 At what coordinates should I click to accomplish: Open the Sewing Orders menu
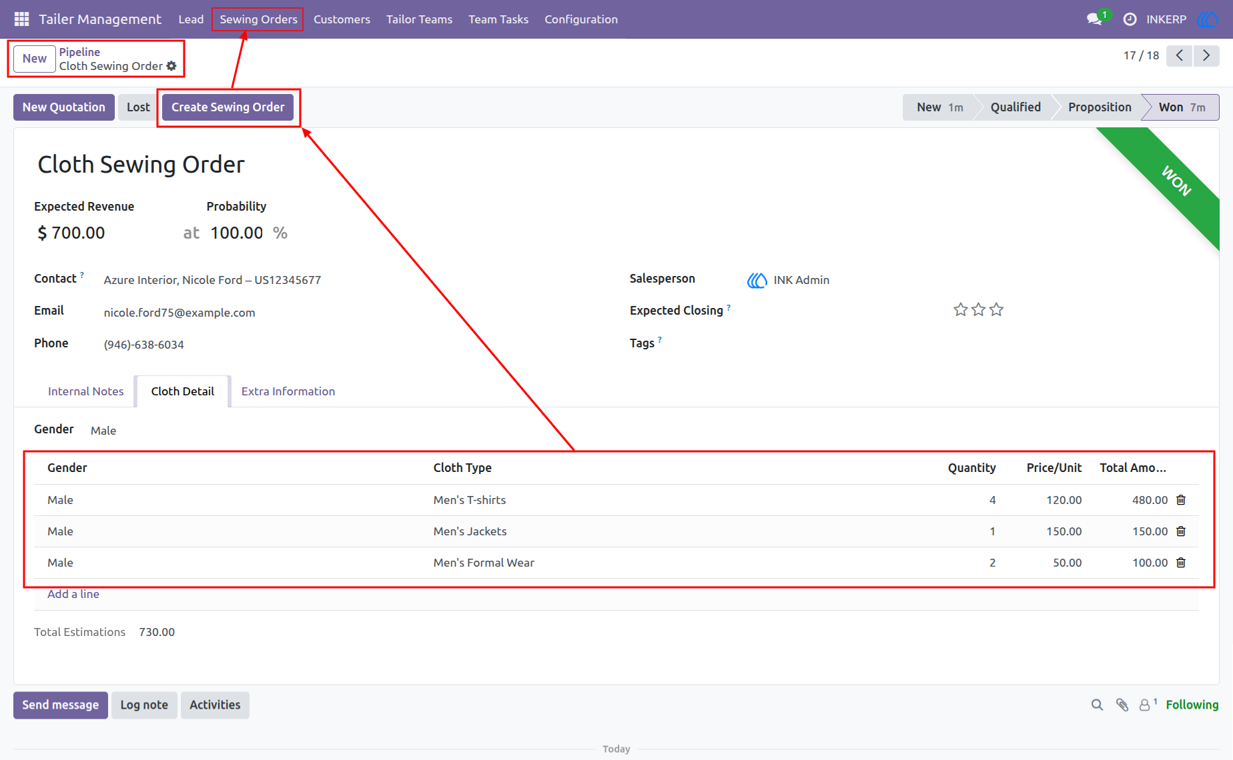[258, 19]
